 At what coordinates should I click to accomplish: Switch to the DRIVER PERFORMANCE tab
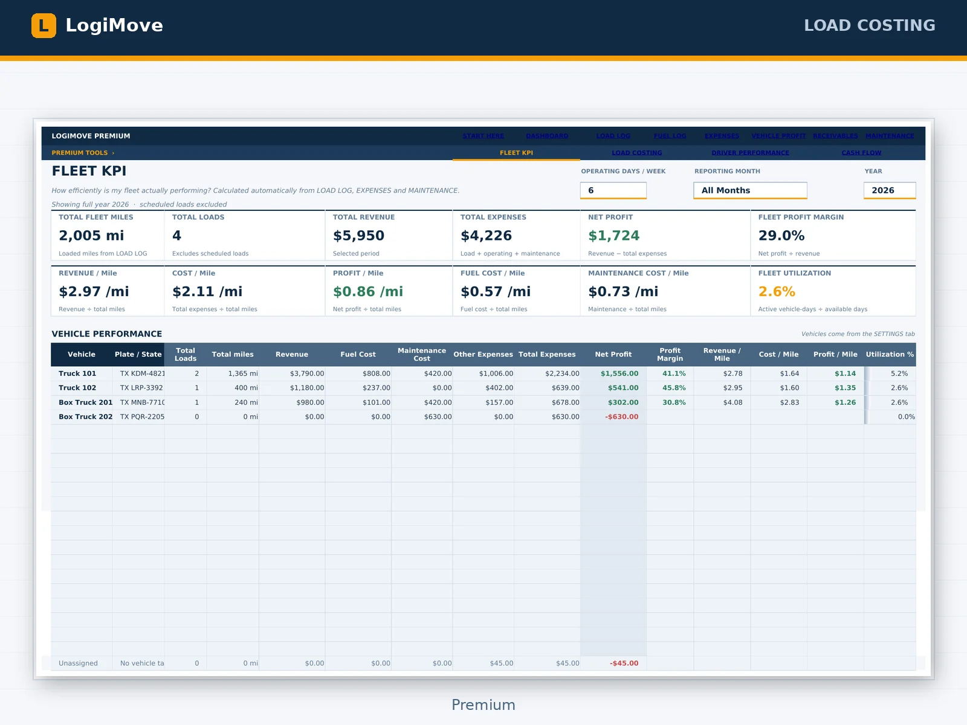pos(750,153)
